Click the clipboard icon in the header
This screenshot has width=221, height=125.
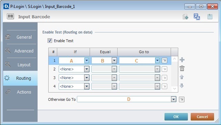[x=210, y=17]
